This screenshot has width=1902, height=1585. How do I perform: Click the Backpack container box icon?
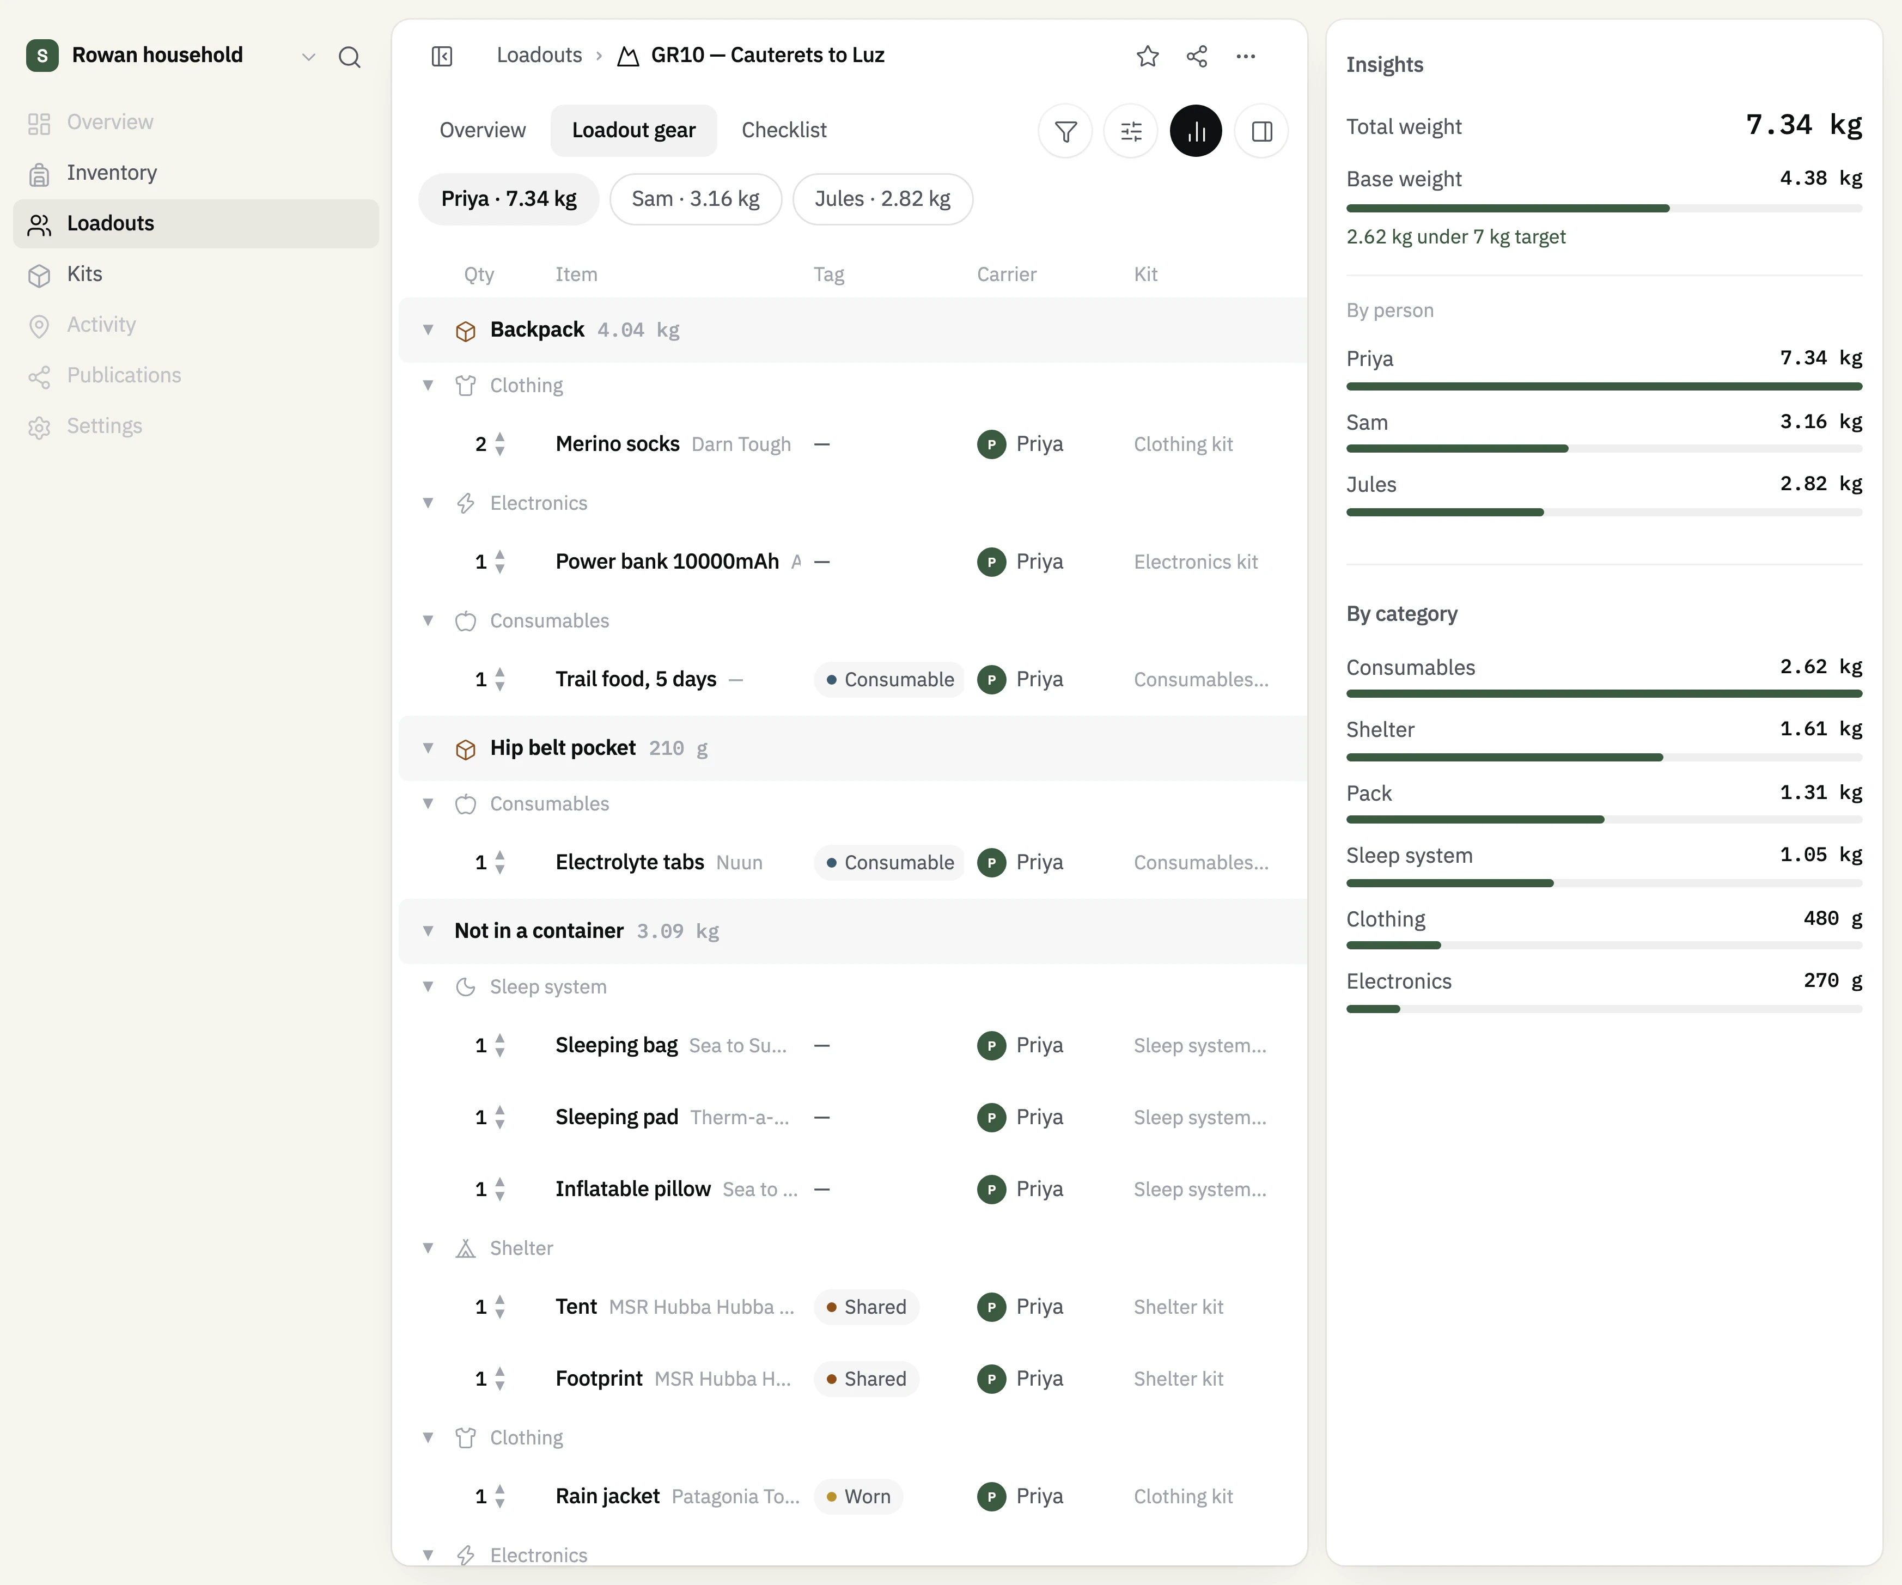(466, 331)
